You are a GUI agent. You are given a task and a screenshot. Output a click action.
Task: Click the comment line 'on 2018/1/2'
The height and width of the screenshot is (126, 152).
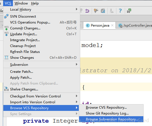coord(131,71)
